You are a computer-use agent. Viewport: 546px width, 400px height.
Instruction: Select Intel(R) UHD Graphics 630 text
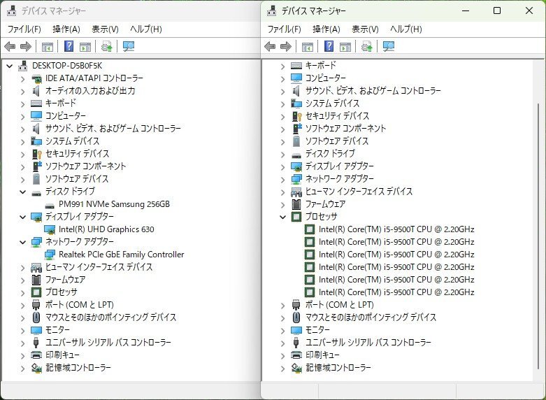[x=106, y=229]
